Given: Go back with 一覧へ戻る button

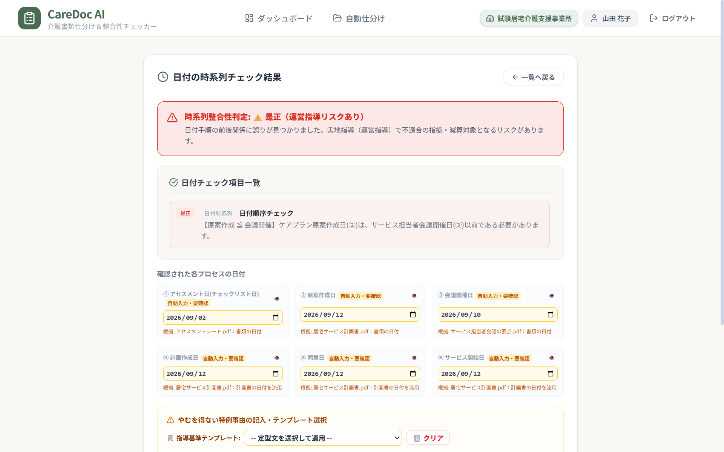Looking at the screenshot, I should pyautogui.click(x=533, y=77).
